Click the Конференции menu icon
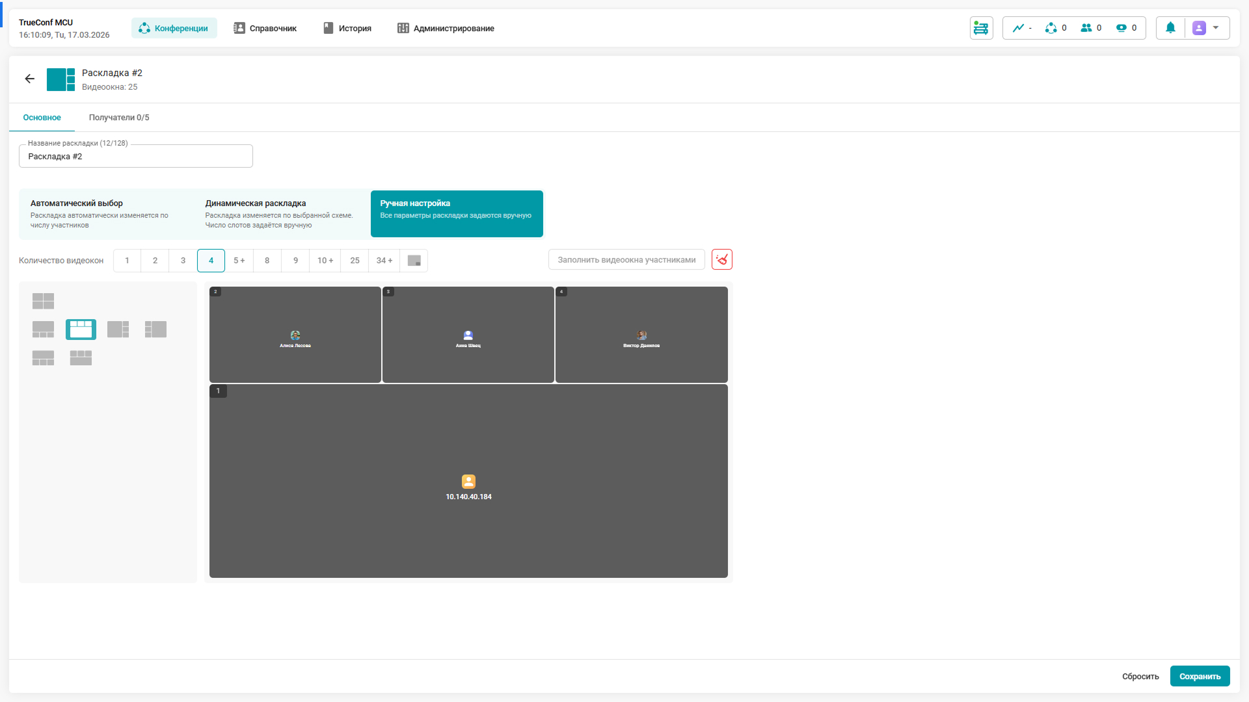The image size is (1249, 702). pos(144,28)
